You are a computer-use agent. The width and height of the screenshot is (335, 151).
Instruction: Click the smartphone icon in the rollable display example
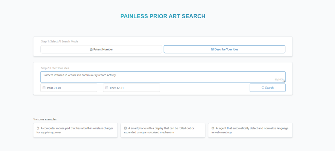tap(125, 128)
